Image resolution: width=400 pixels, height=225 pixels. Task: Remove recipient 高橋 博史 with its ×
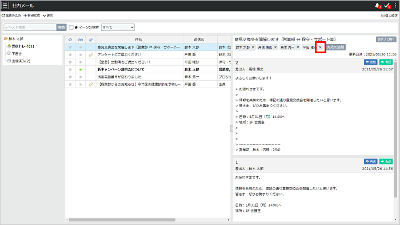[275, 48]
